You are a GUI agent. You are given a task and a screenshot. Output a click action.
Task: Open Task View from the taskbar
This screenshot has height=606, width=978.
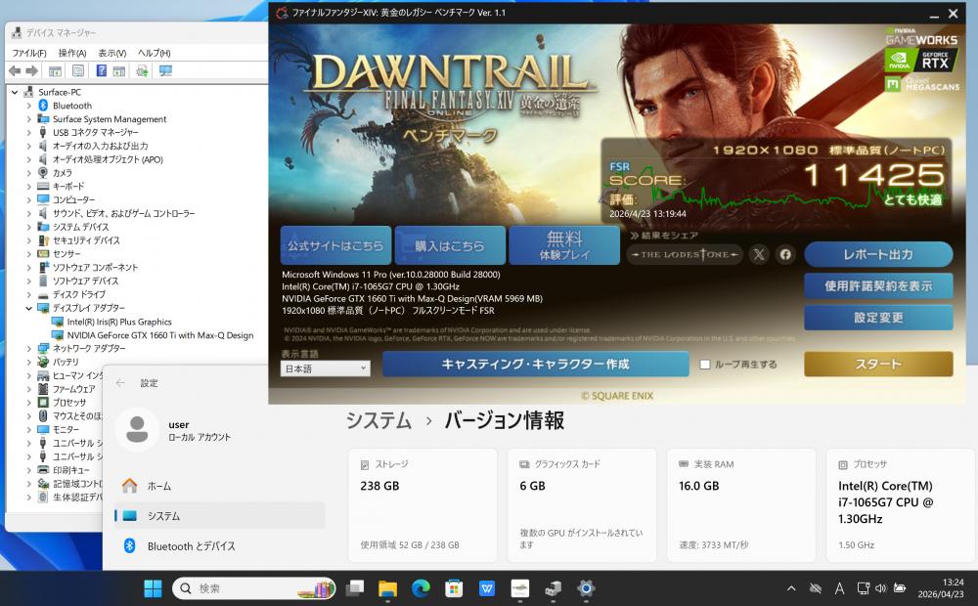[x=355, y=588]
